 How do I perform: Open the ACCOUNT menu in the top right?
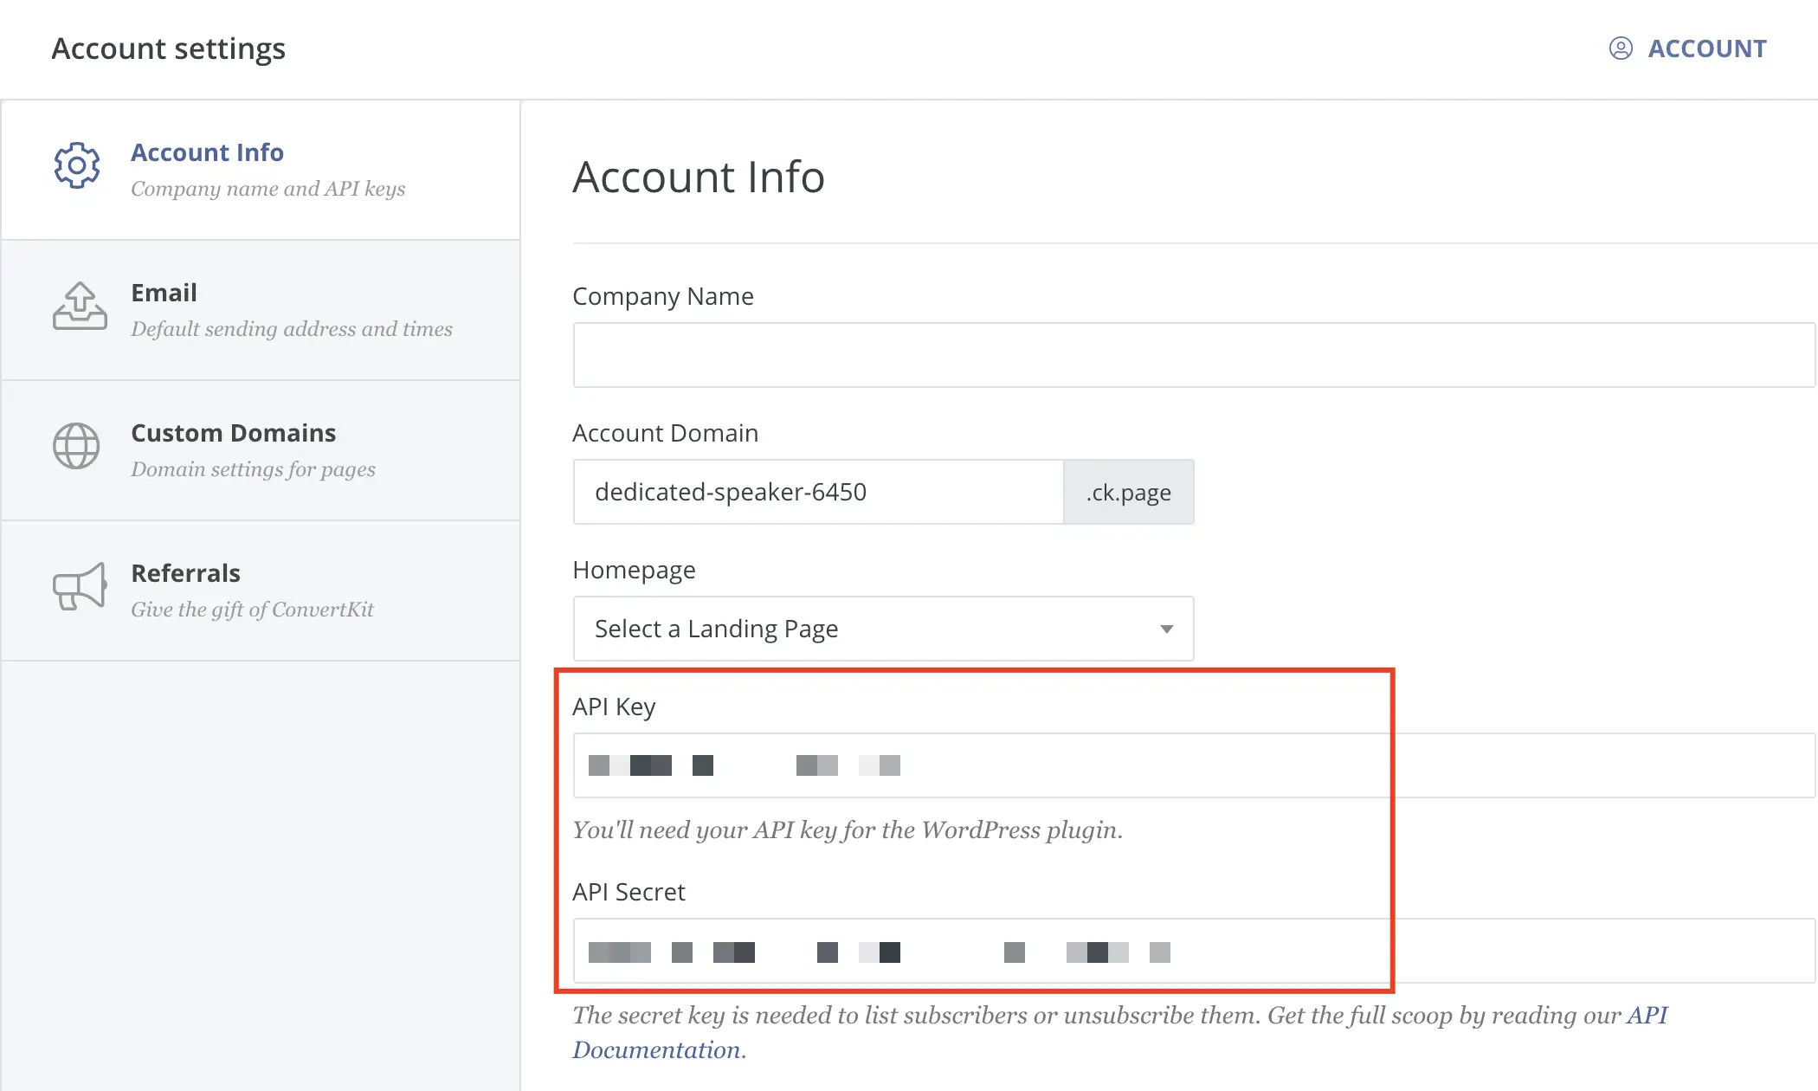[1706, 48]
